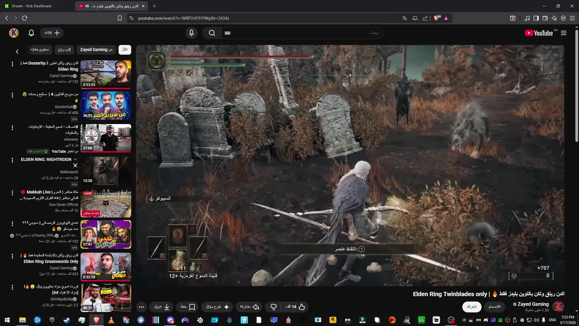Click the YouTube logo
579x326 pixels.
coord(539,33)
